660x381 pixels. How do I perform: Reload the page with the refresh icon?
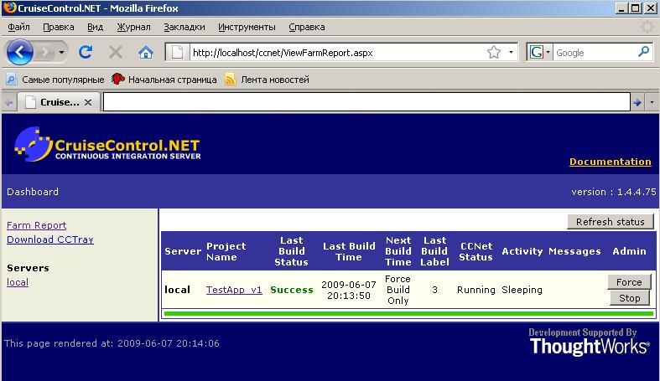[x=86, y=52]
